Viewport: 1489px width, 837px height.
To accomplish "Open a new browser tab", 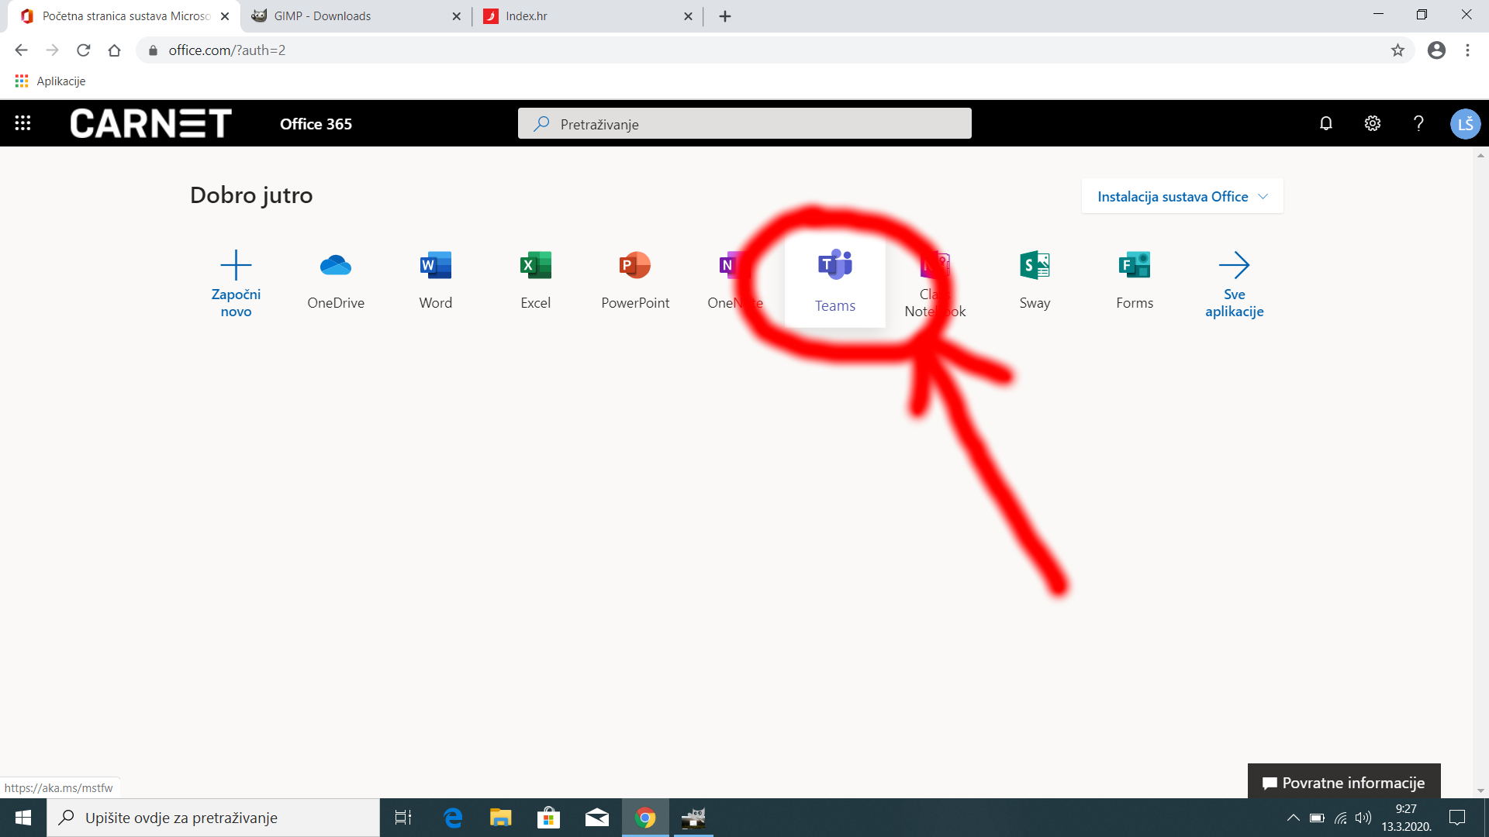I will click(725, 16).
